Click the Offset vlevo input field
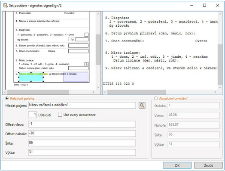The image size is (225, 171). tap(82, 124)
